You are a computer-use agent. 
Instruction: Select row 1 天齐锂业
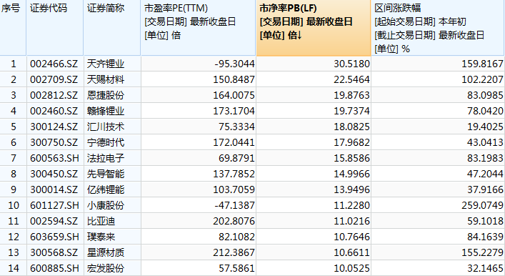(252, 64)
